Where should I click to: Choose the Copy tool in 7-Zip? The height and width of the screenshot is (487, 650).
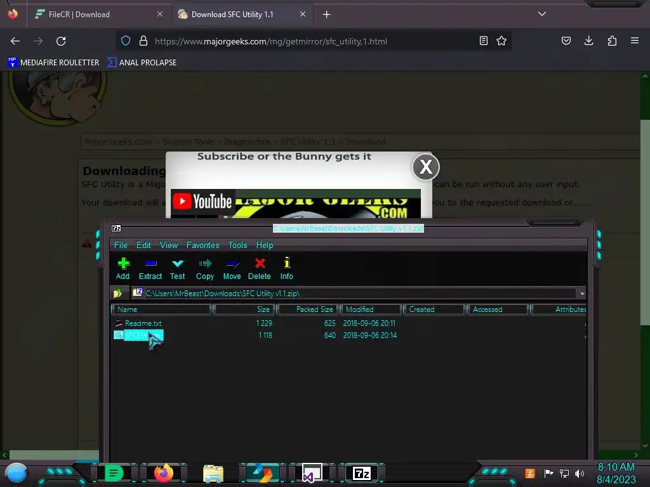[205, 269]
